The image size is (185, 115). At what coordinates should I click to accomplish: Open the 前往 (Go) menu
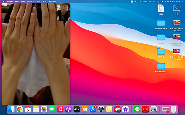[39, 2]
